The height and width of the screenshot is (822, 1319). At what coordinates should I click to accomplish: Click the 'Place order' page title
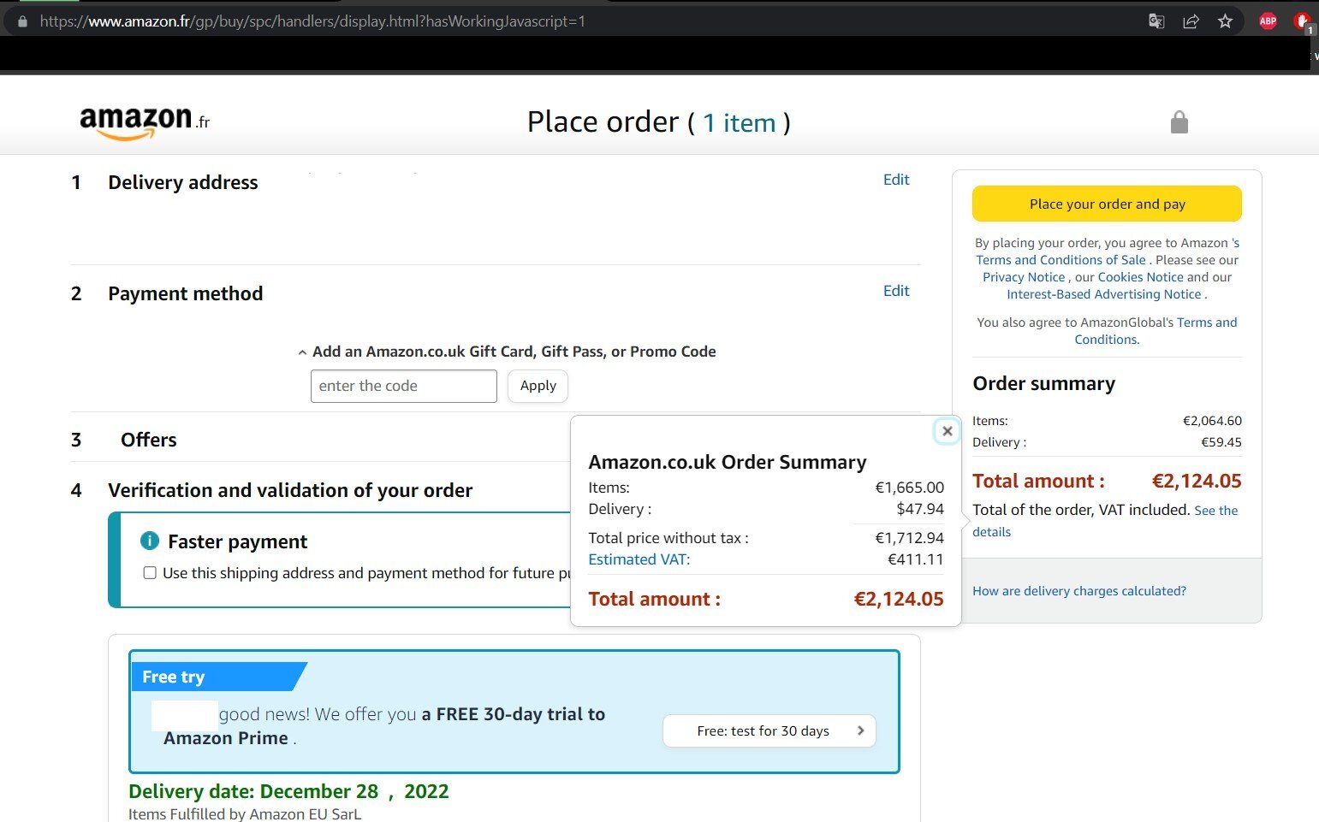pos(603,122)
